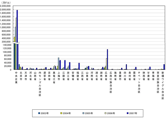The image size is (166, 118).
Task: Click the 2004年 yellow legend swatch
Action: pyautogui.click(x=61, y=113)
